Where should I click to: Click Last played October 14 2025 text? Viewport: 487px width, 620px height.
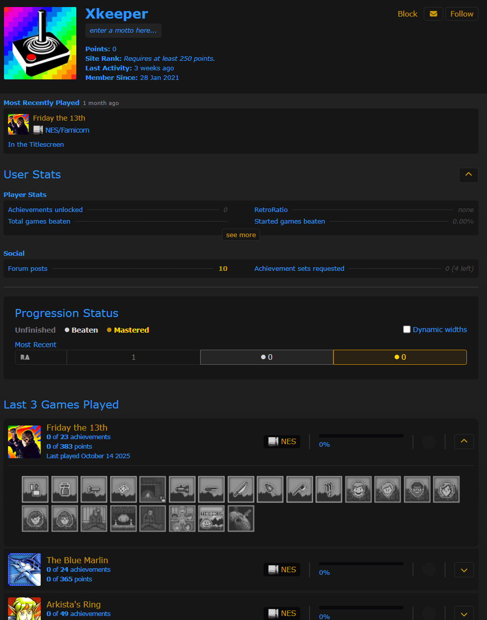(x=88, y=456)
